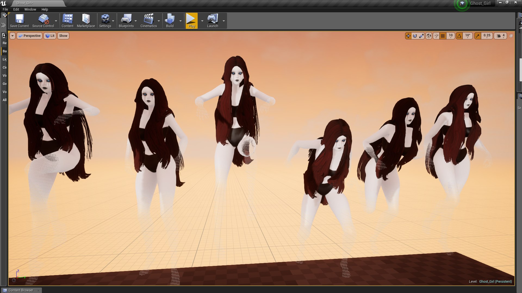Open the Edit menu

(x=16, y=9)
